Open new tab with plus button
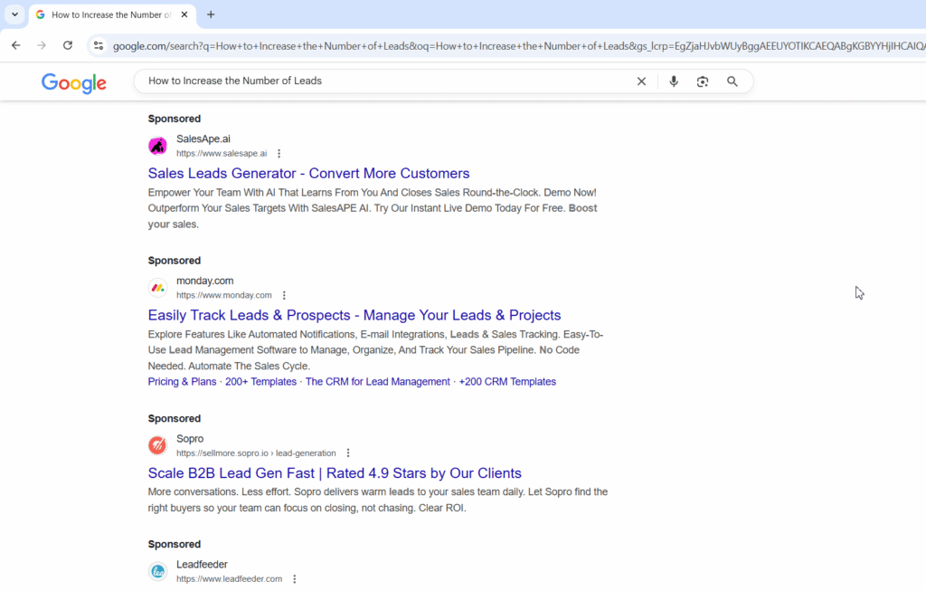This screenshot has height=591, width=926. (211, 14)
